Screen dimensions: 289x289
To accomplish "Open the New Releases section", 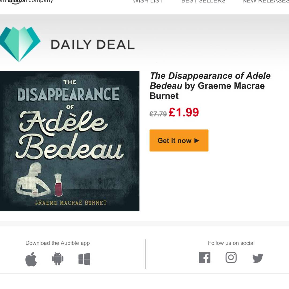I will point(265,2).
